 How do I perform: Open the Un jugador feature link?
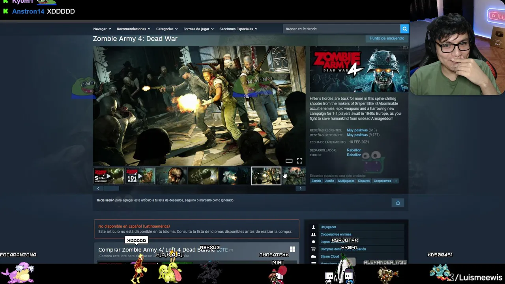click(x=328, y=227)
